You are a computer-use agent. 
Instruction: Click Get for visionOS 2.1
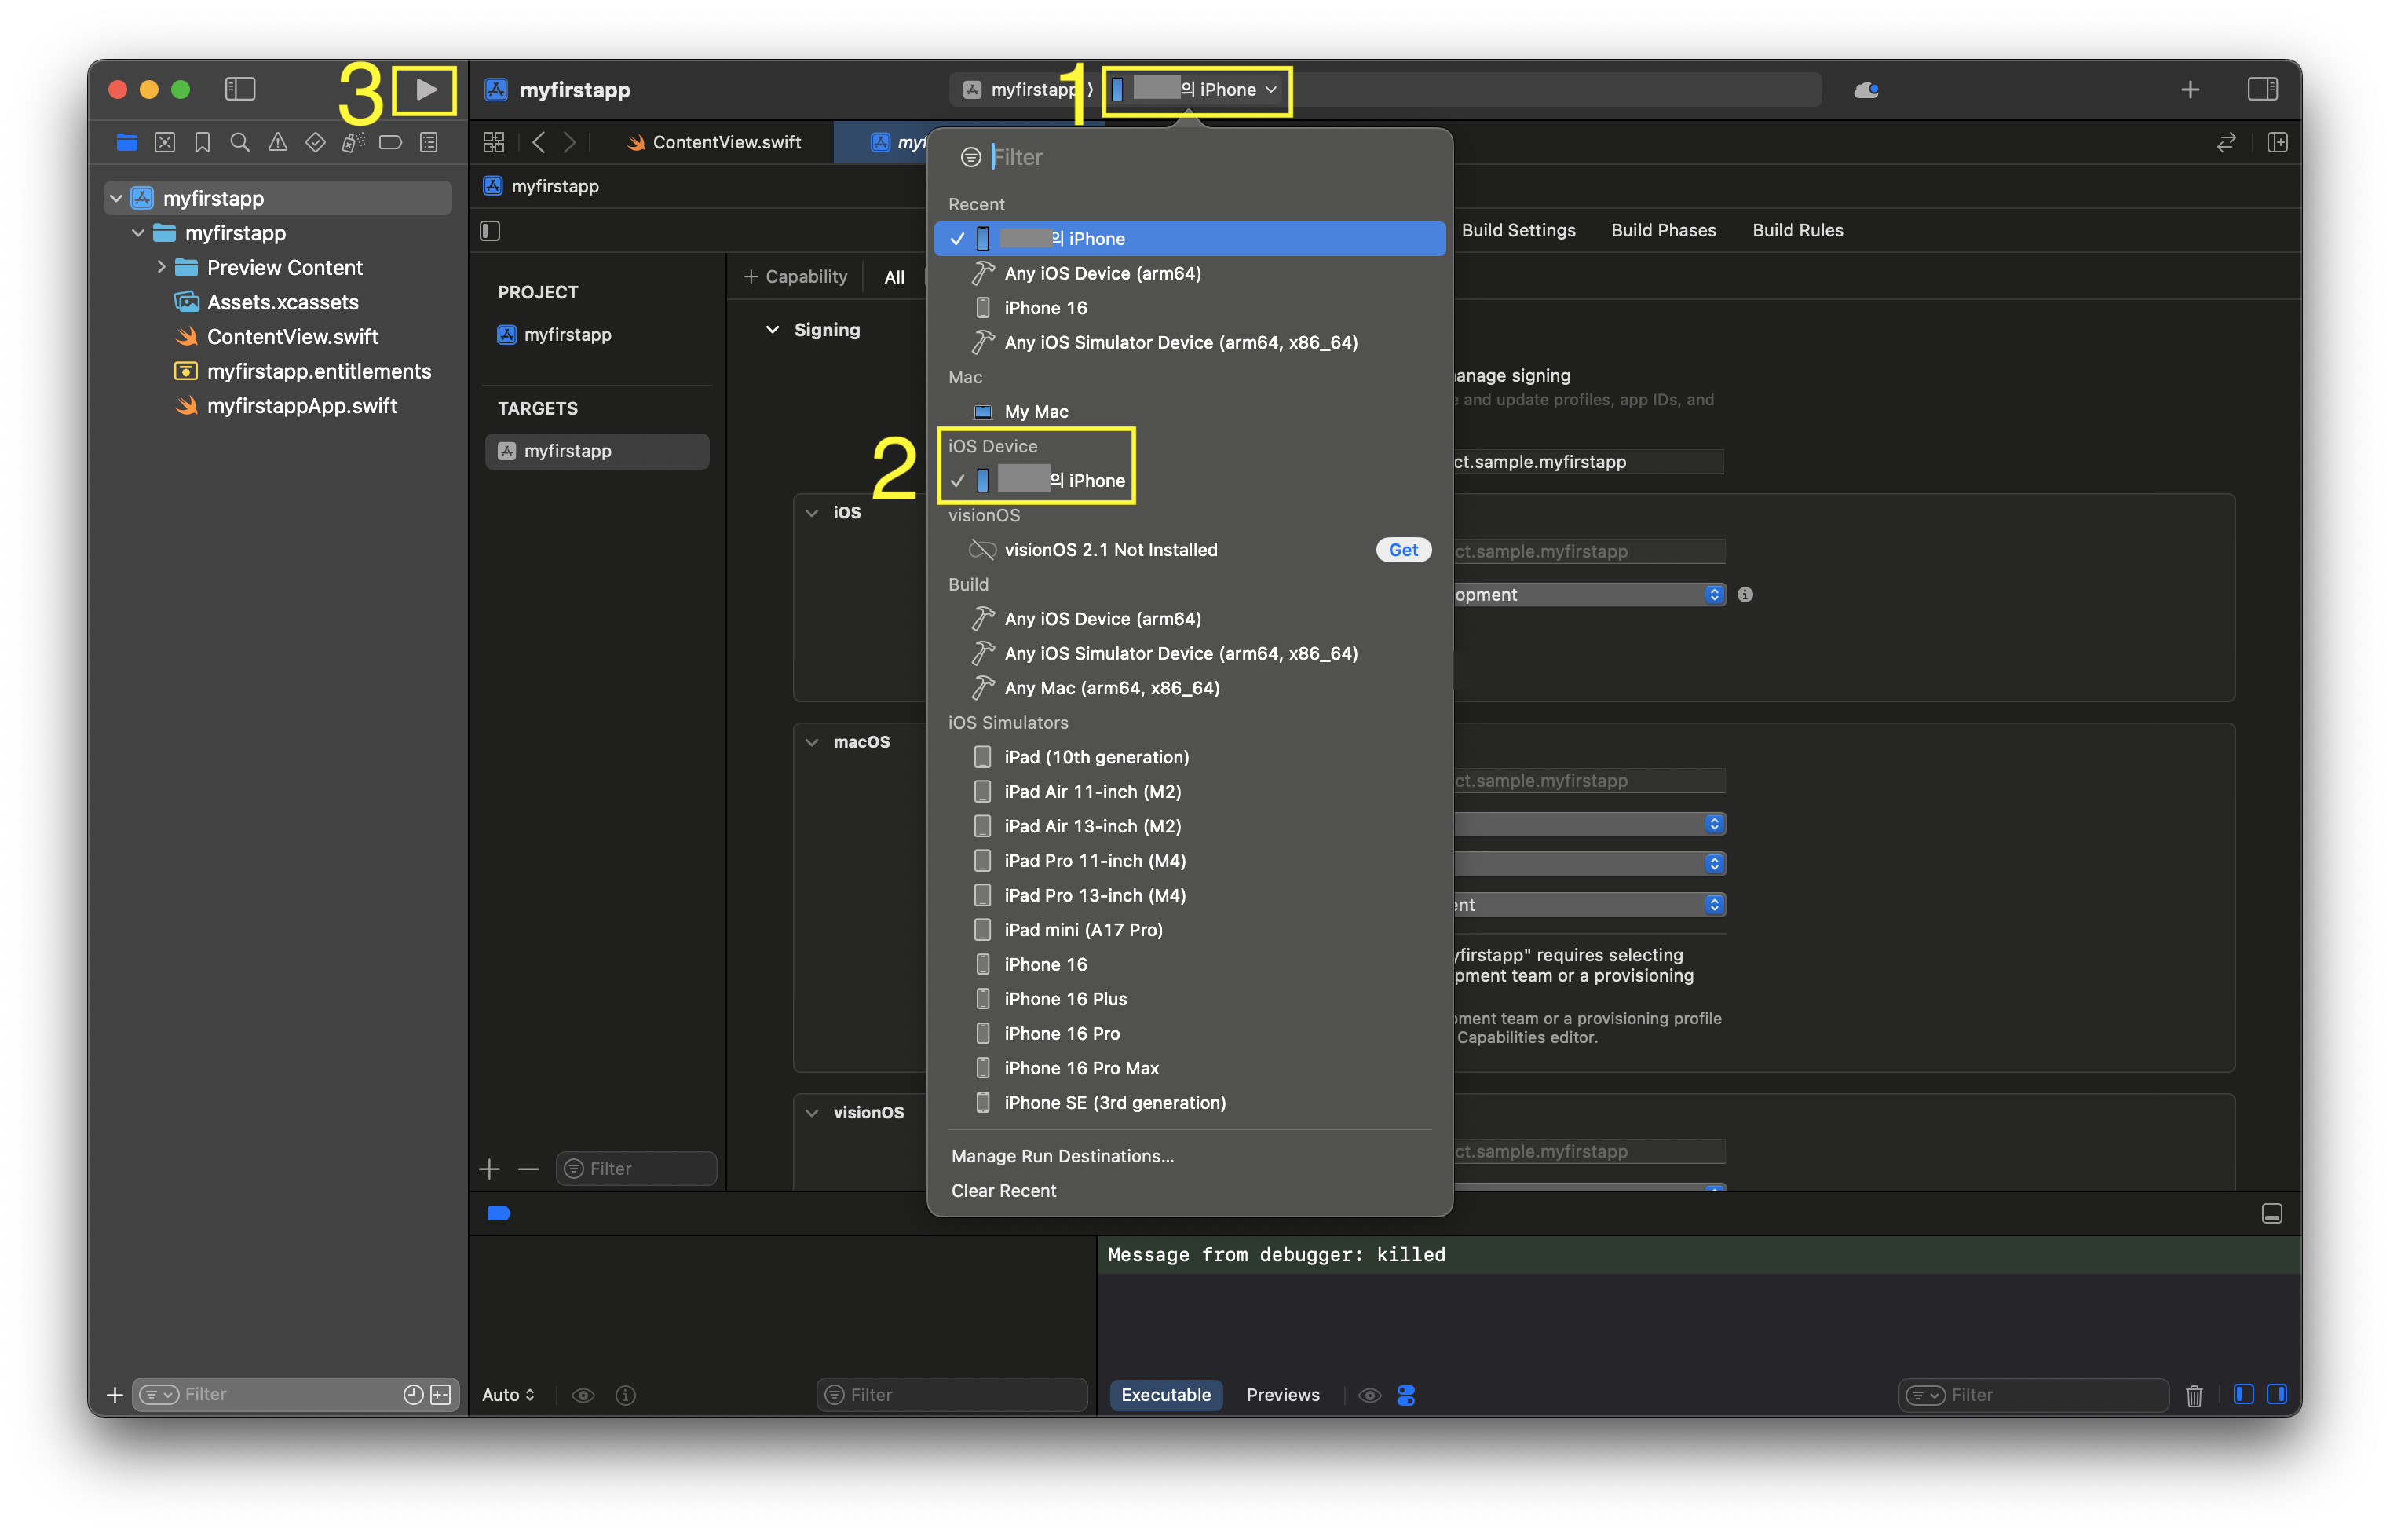click(1402, 550)
